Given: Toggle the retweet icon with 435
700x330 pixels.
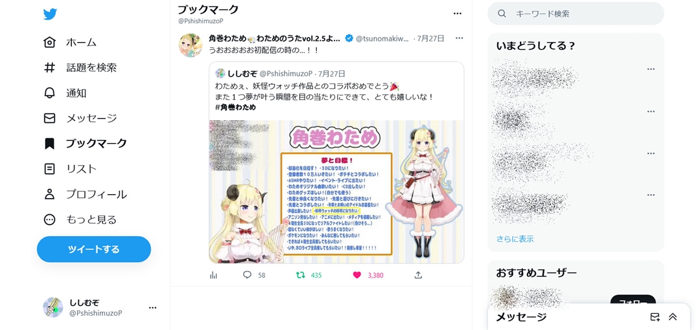Looking at the screenshot, I should click(x=301, y=275).
